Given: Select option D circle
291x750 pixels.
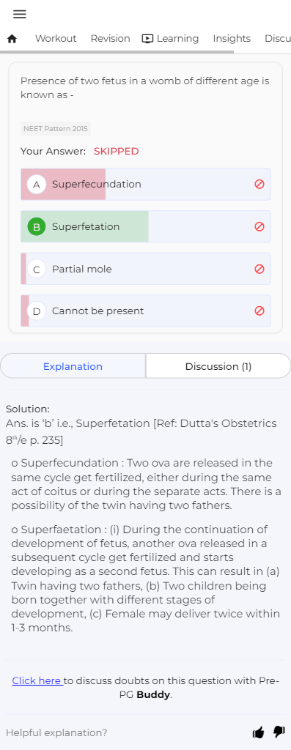Looking at the screenshot, I should [x=37, y=311].
